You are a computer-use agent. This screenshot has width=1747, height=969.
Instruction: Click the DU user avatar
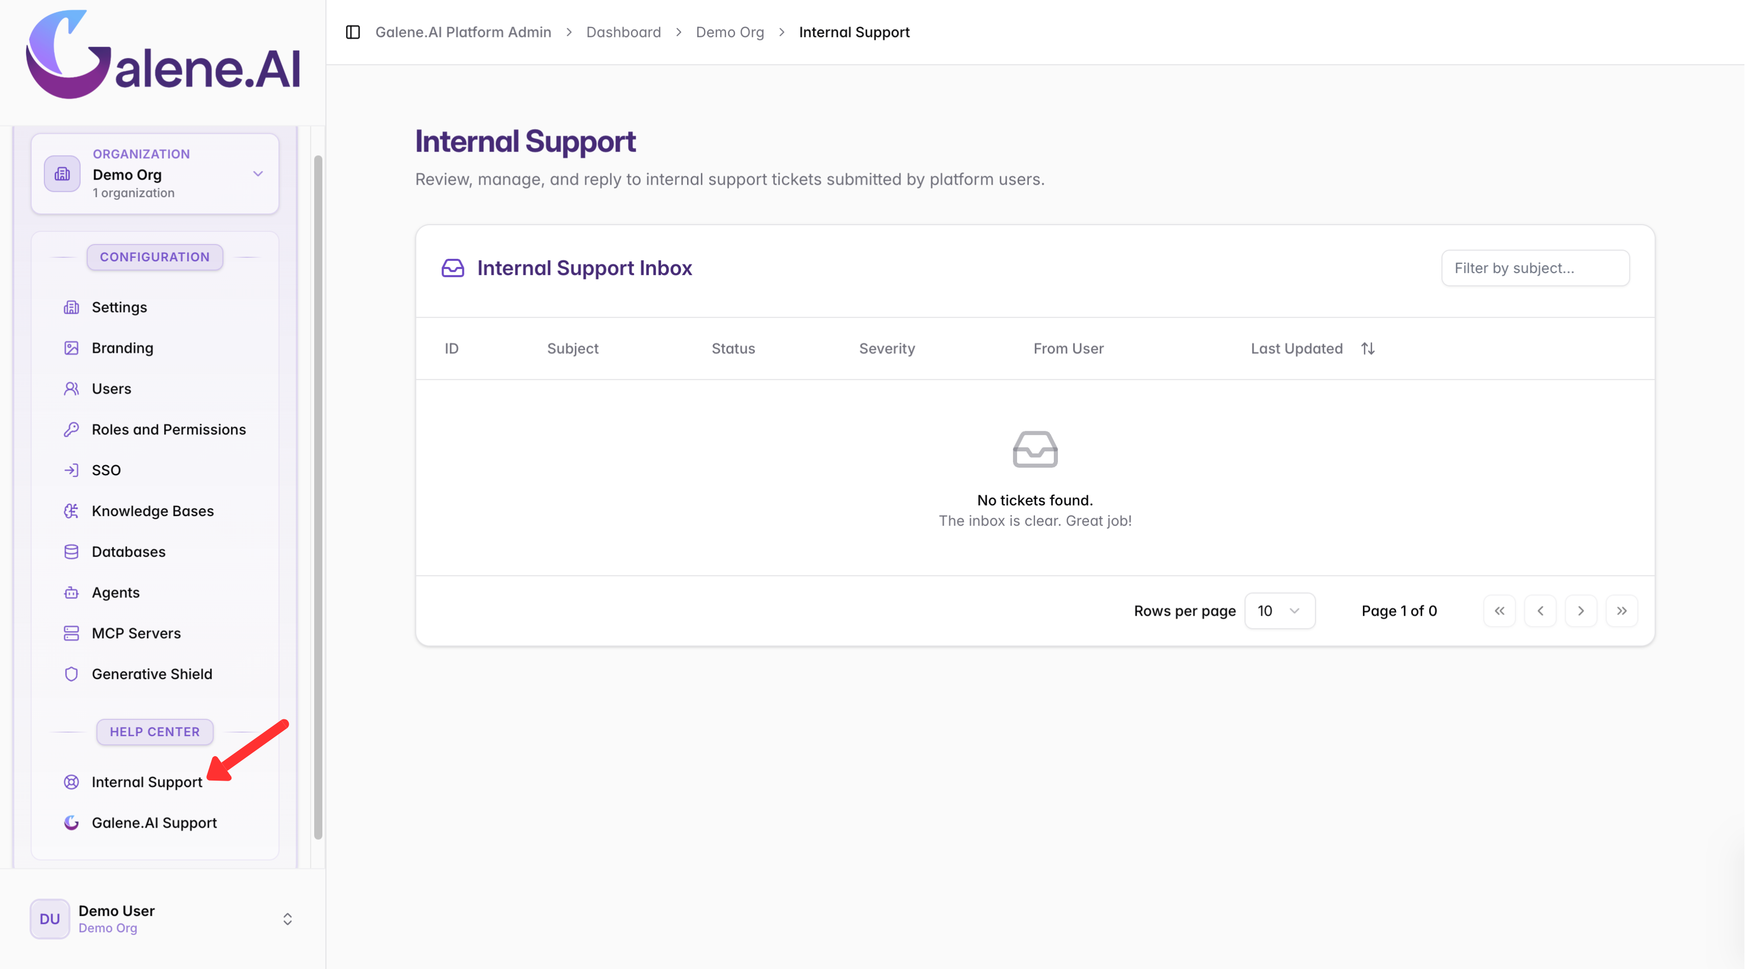[50, 919]
